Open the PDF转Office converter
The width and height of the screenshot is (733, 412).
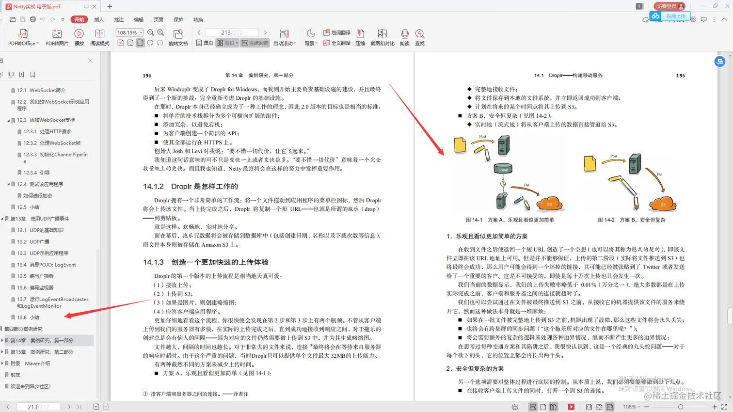coord(23,37)
